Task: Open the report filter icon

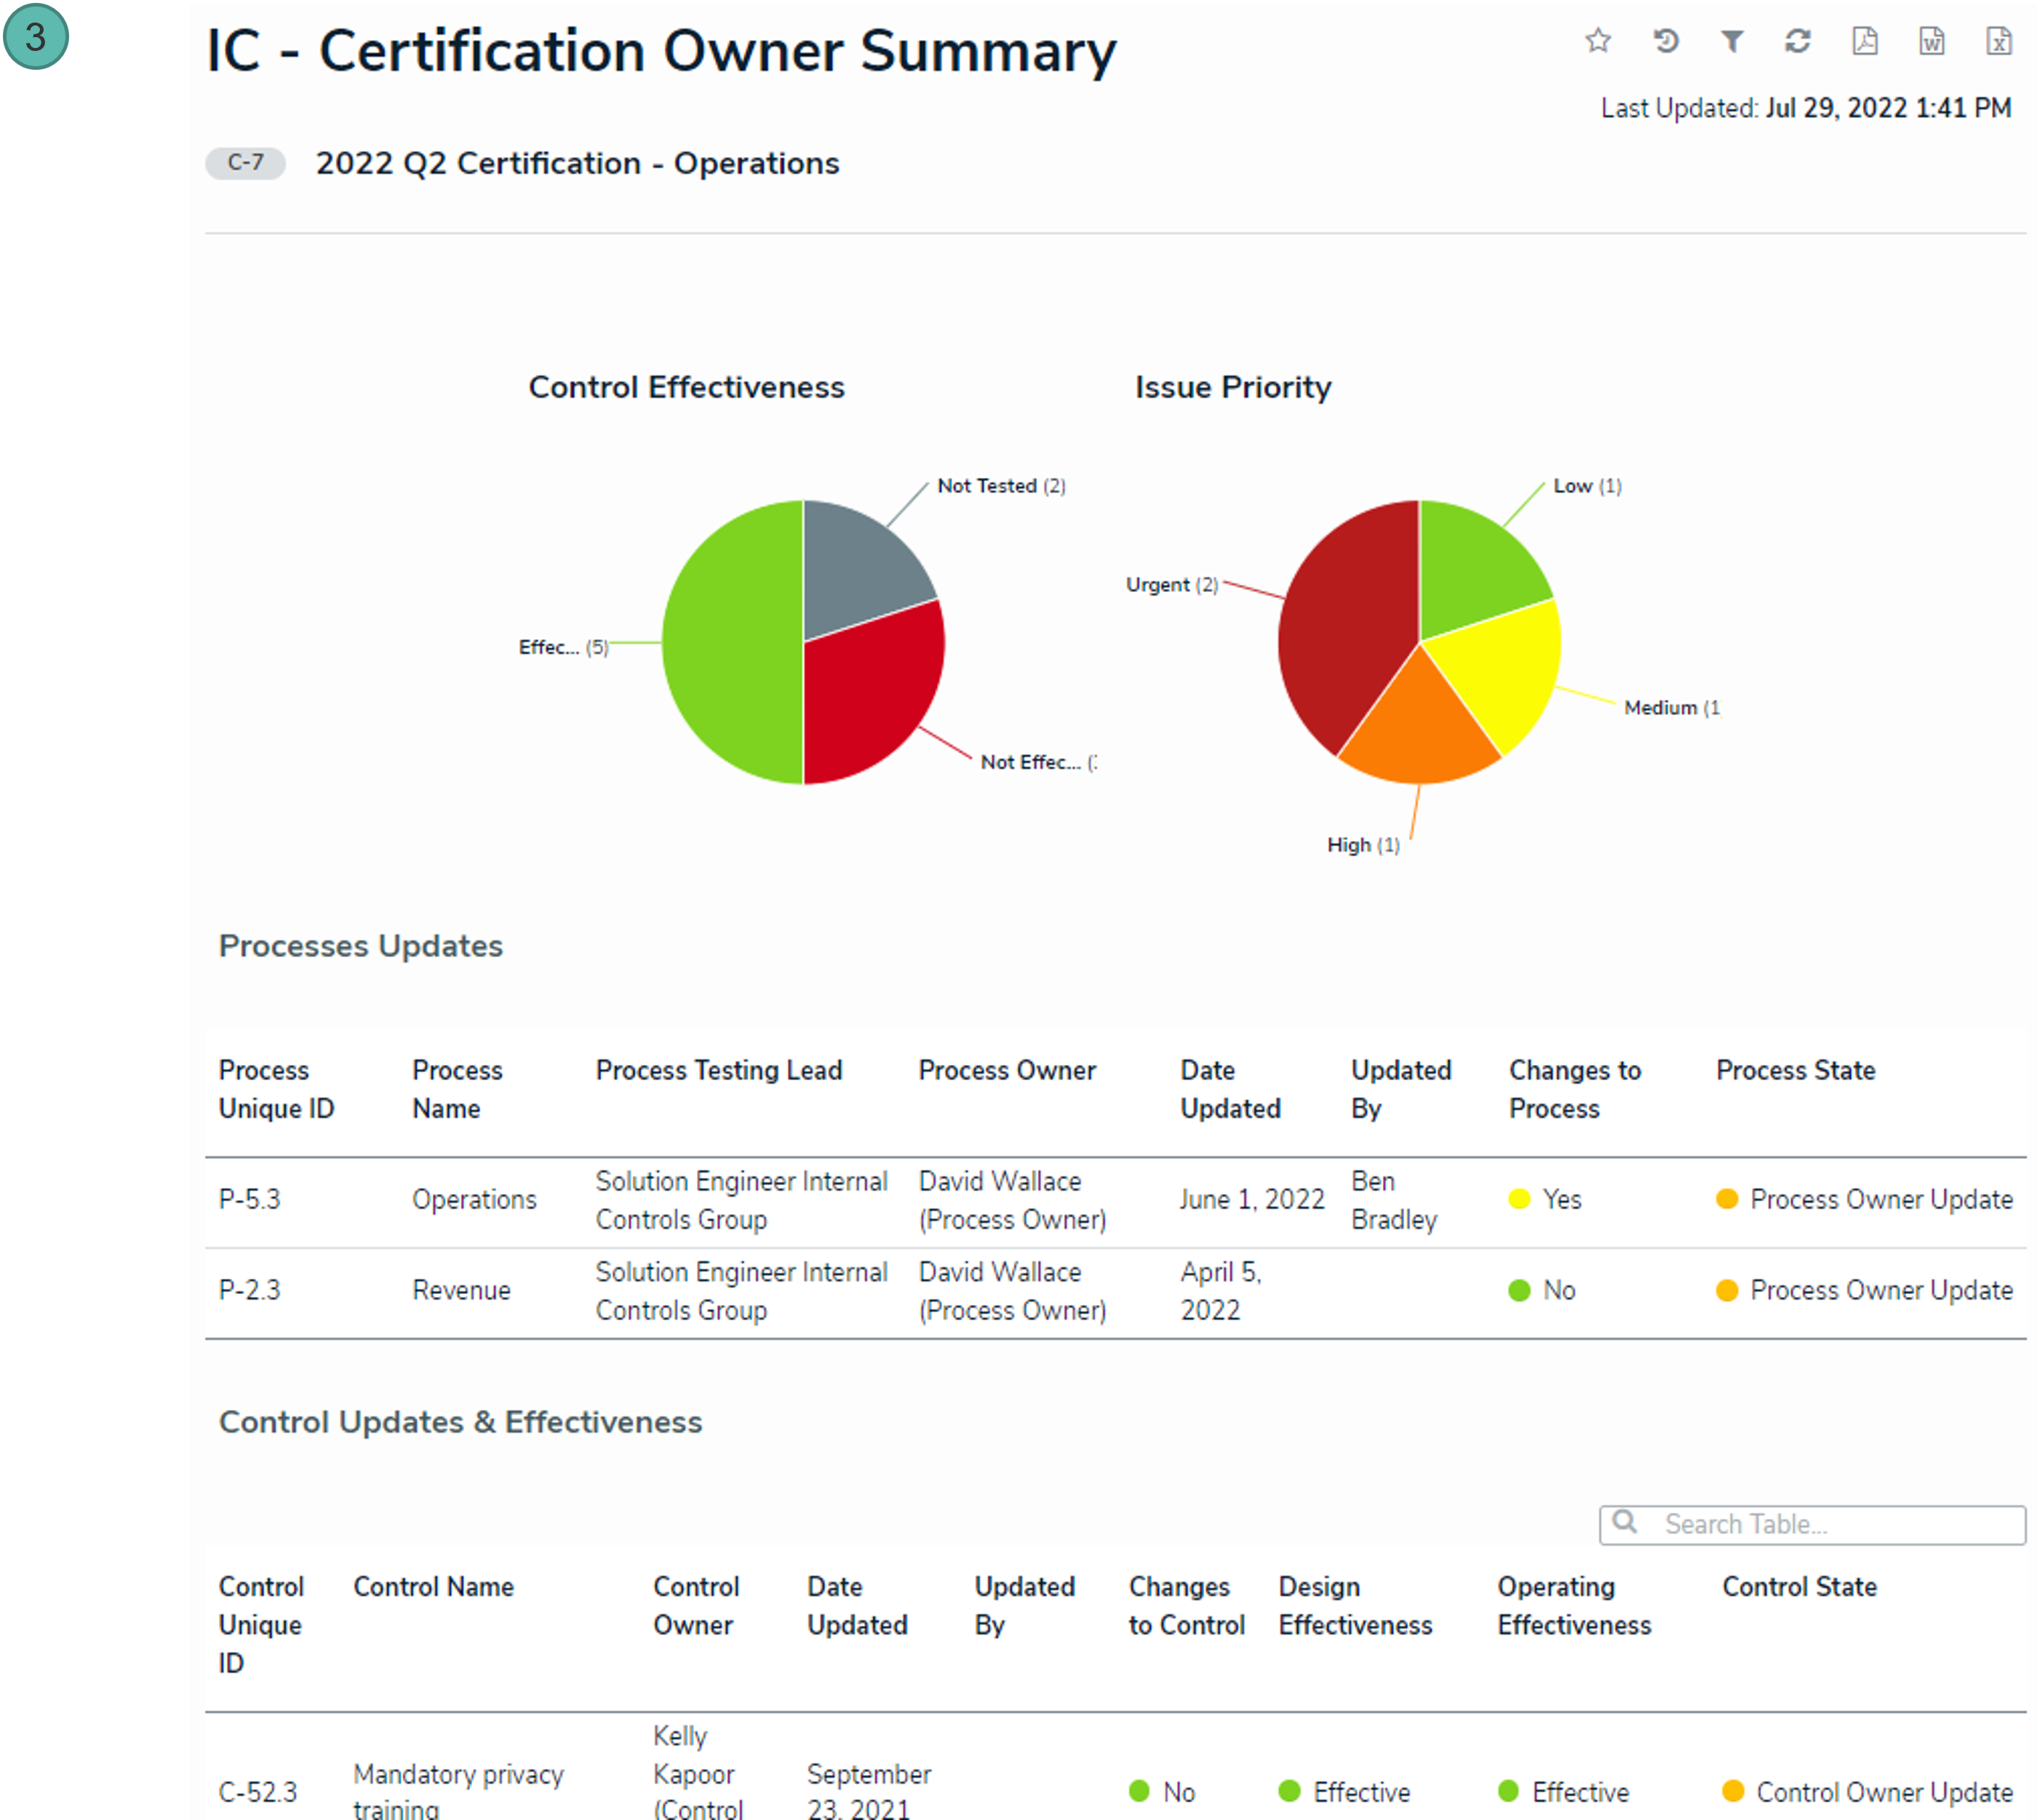Action: click(1732, 41)
